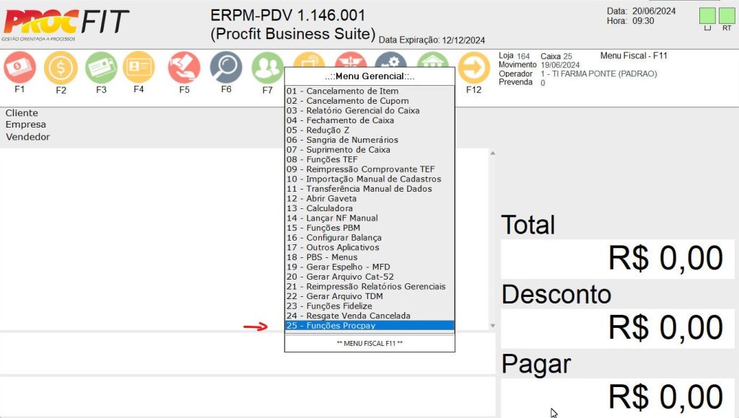Click the Menu Gerencial title header
Image resolution: width=739 pixels, height=418 pixels.
click(369, 76)
